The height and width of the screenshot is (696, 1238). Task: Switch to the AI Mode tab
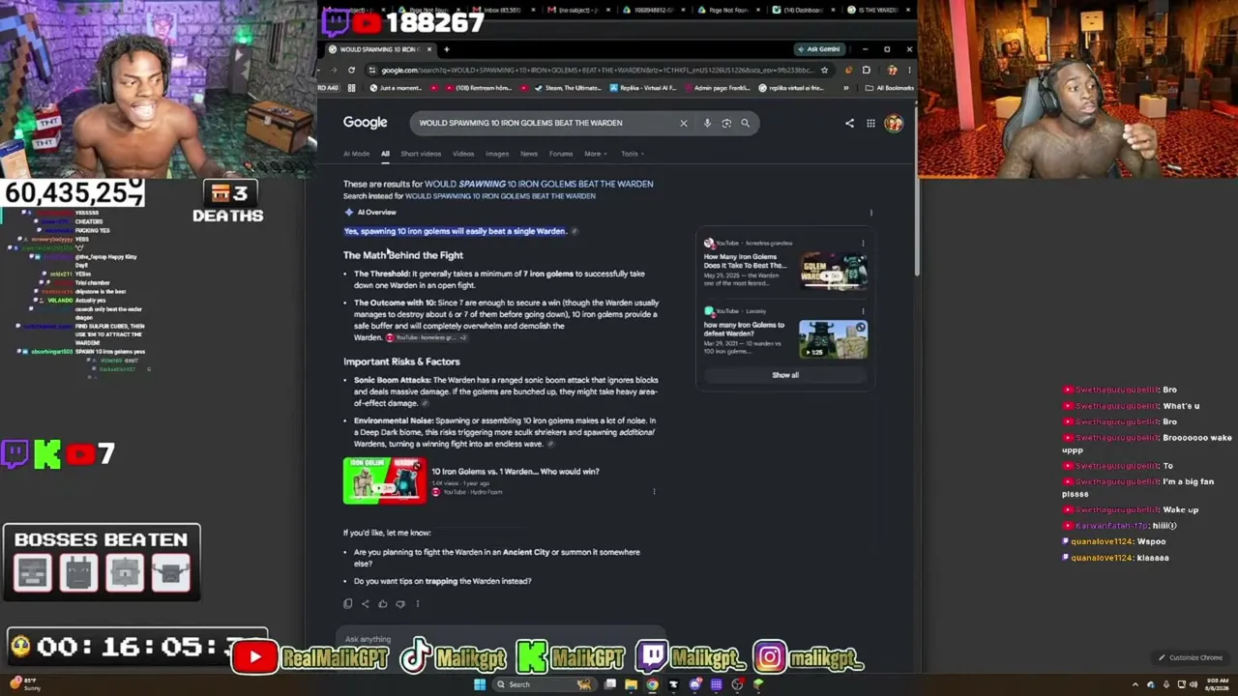pyautogui.click(x=356, y=154)
